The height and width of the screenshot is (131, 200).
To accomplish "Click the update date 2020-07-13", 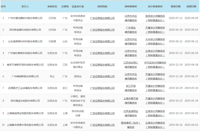I will pyautogui.click(x=176, y=18).
